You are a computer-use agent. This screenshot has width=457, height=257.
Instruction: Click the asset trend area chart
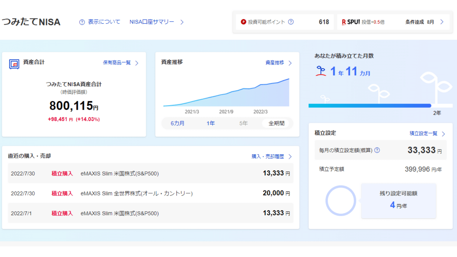(226, 93)
